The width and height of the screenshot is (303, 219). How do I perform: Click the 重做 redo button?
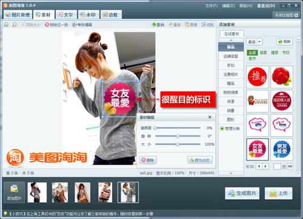175,25
